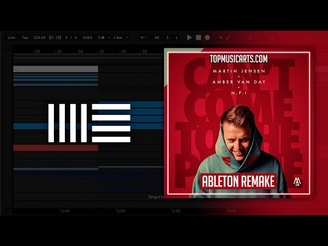The image size is (328, 246).
Task: Arm the Arrangement Record button
Action: pyautogui.click(x=207, y=38)
